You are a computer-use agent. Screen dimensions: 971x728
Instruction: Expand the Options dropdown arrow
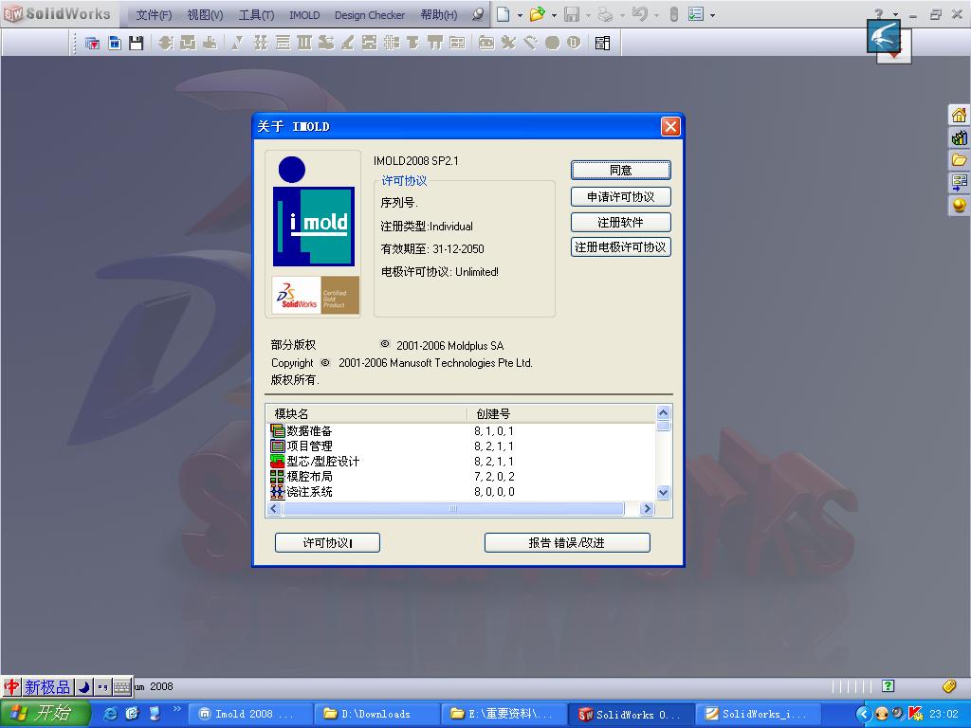(713, 15)
